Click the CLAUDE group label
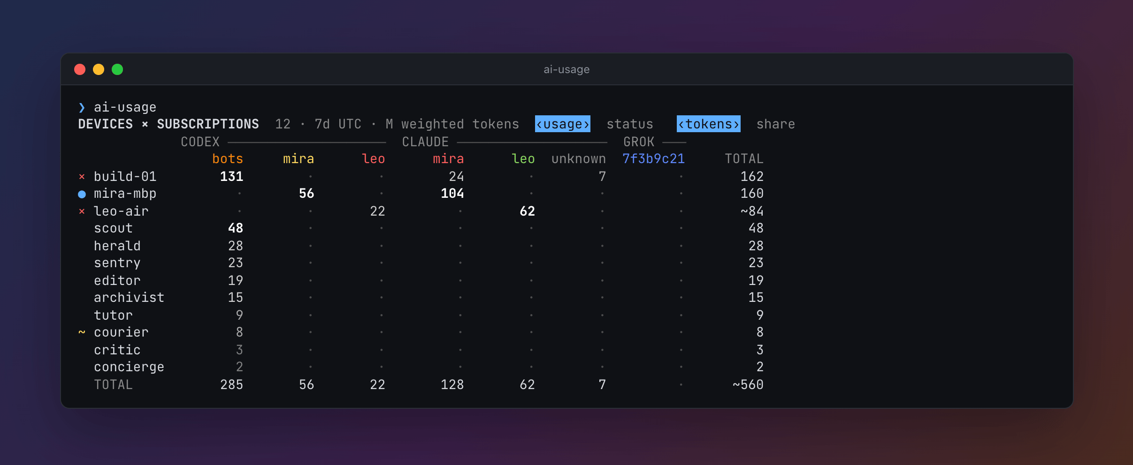1133x465 pixels. pos(425,142)
